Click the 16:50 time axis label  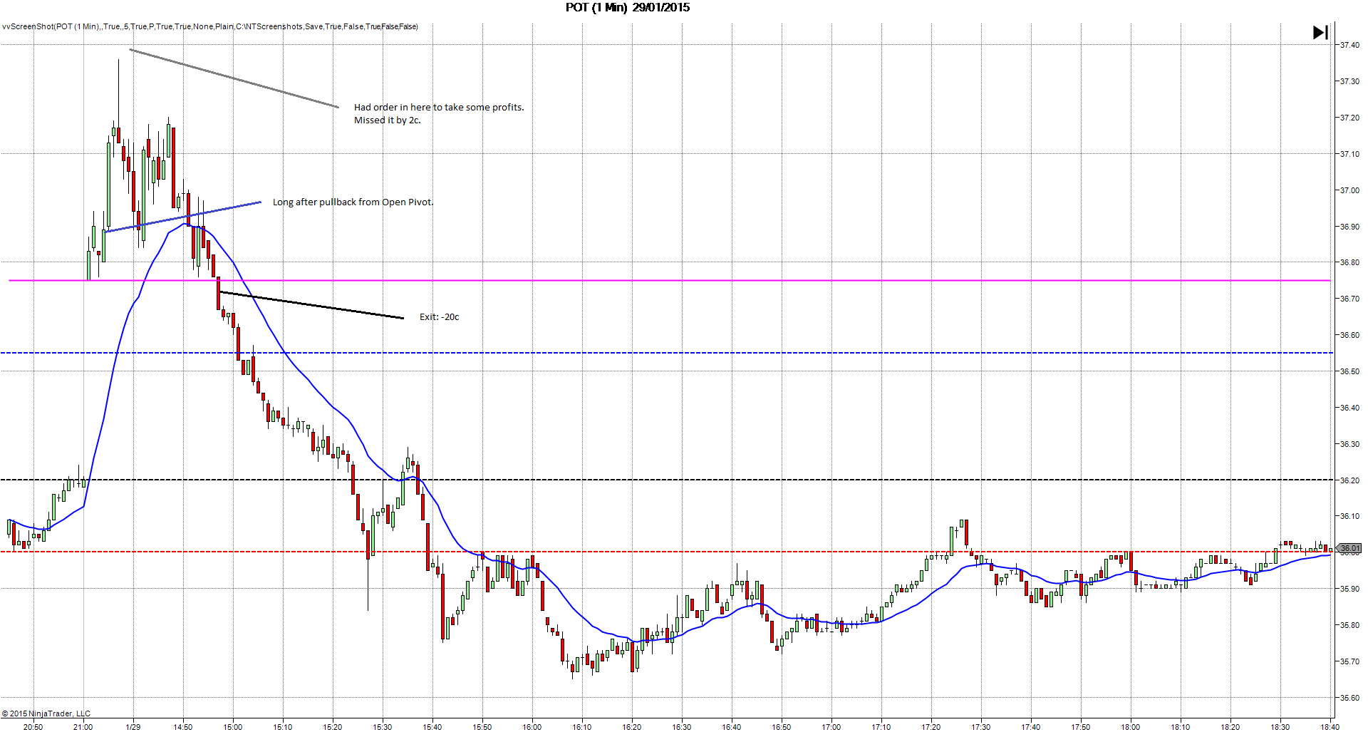(782, 728)
